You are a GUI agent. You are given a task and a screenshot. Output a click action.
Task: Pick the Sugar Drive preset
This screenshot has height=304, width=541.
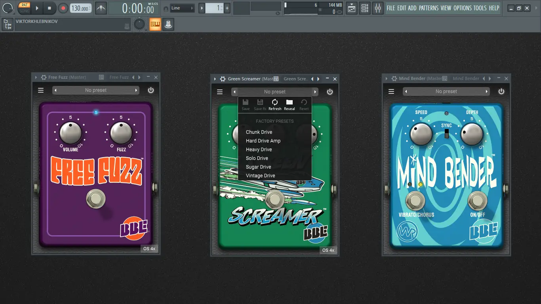[258, 167]
